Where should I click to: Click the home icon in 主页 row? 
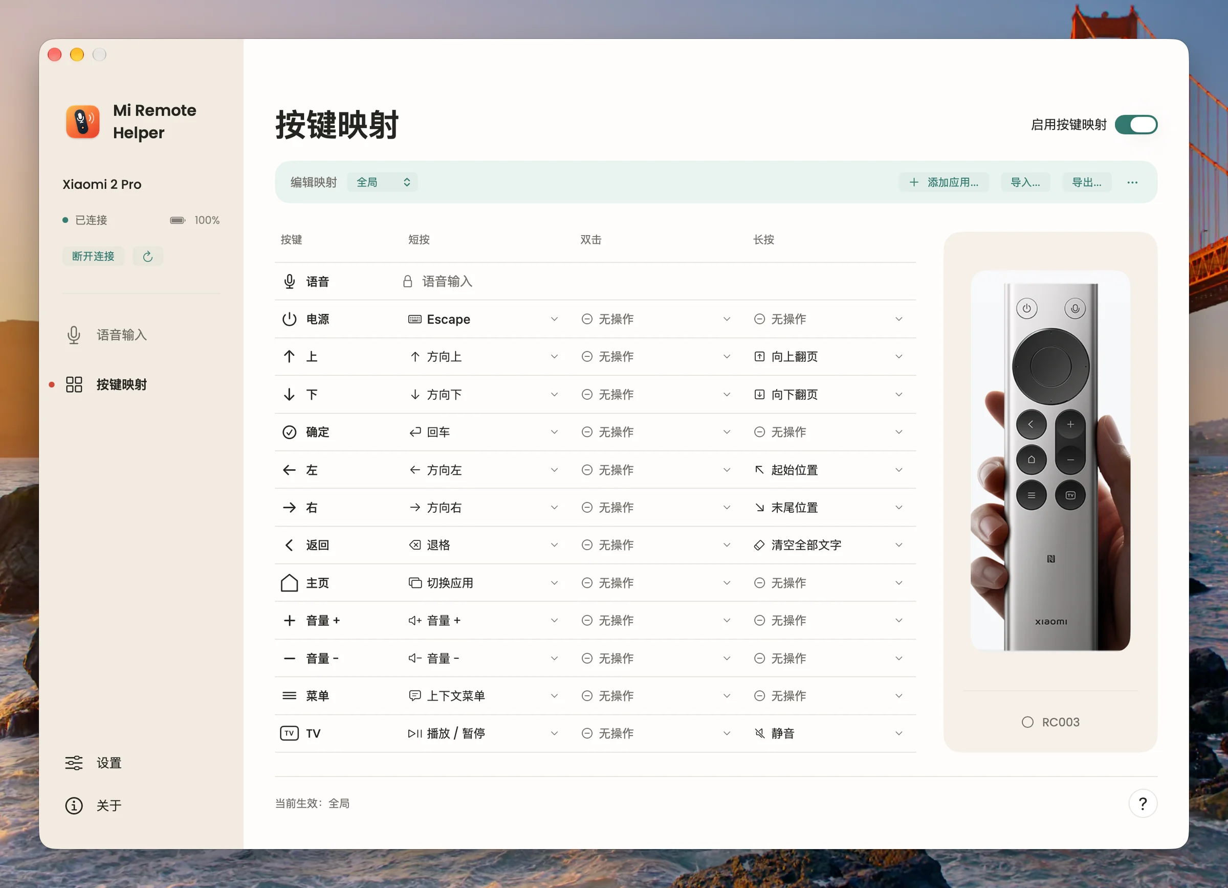pos(289,583)
